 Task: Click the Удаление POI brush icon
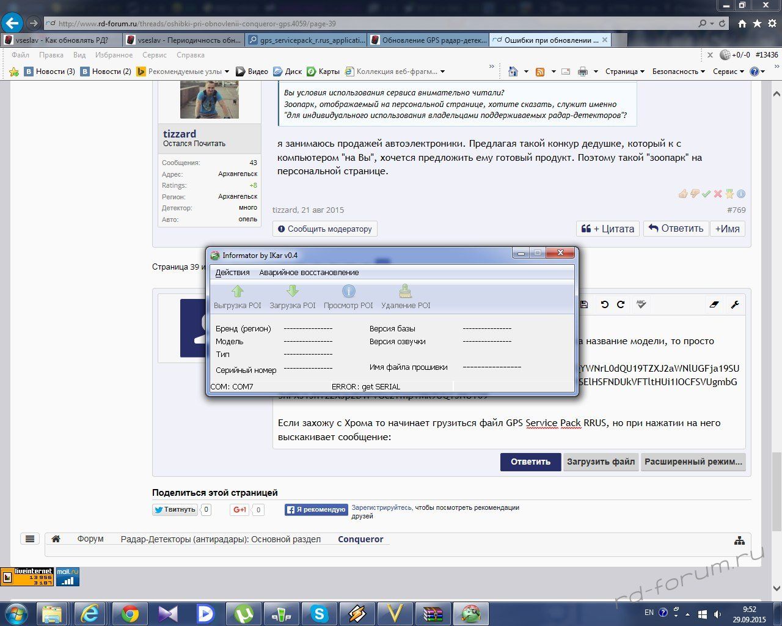coord(405,292)
